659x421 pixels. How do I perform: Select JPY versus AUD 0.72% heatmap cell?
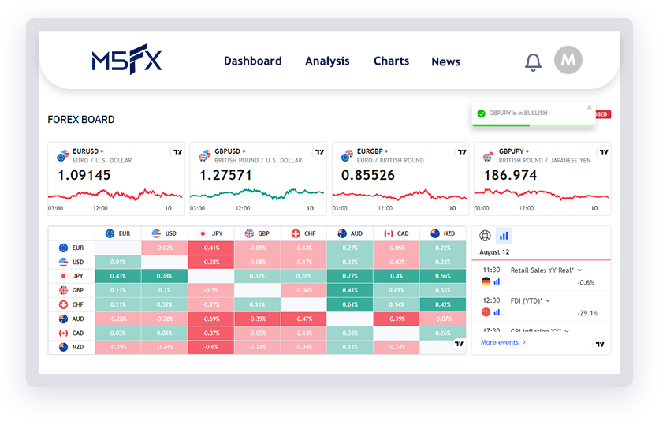click(x=350, y=276)
